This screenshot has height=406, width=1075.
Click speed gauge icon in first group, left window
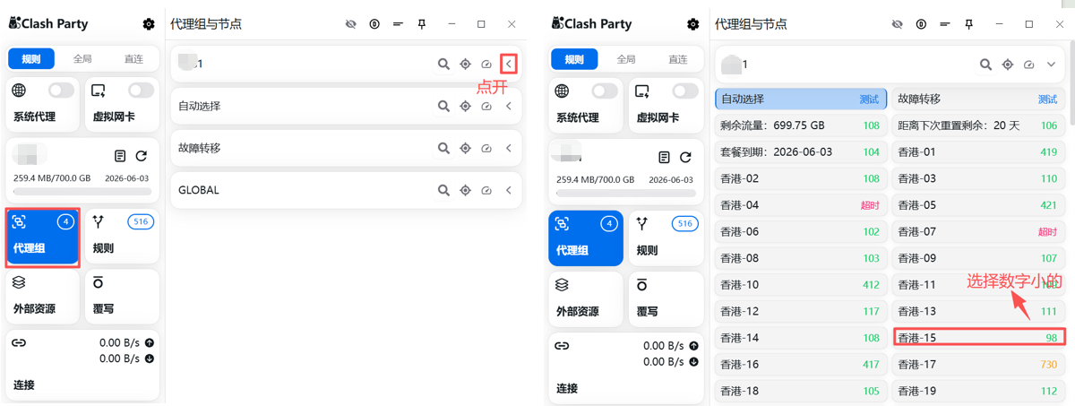tap(486, 64)
